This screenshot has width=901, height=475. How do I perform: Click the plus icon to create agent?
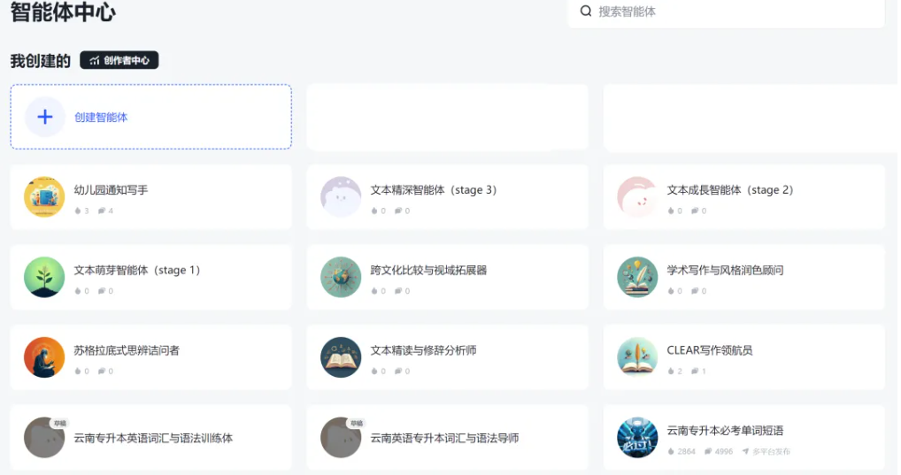45,117
